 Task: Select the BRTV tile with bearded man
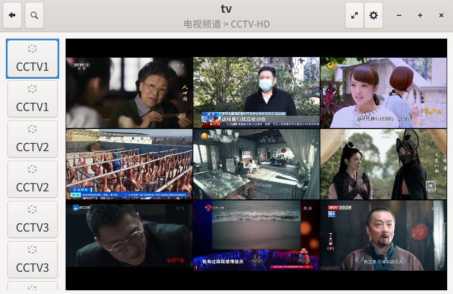(383, 235)
